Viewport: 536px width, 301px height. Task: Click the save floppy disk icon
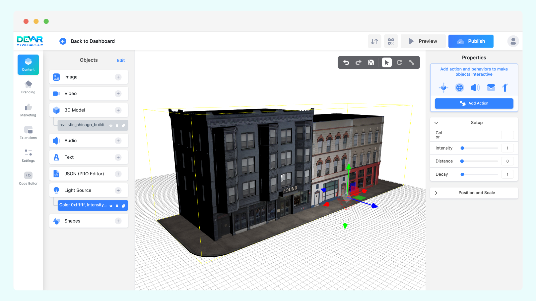(x=371, y=63)
